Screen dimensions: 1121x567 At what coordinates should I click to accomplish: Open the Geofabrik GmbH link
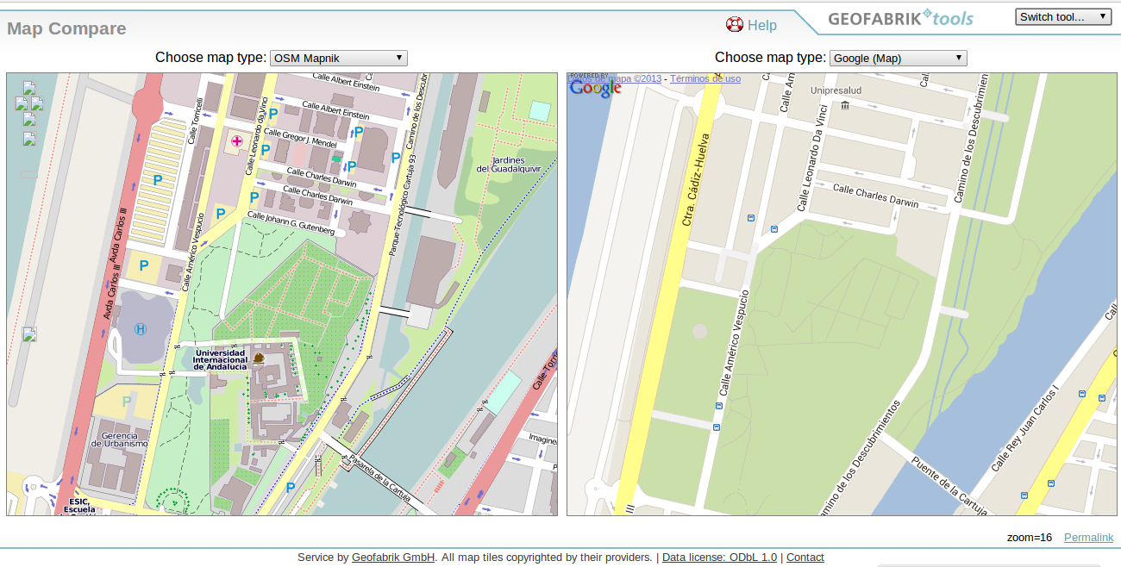pyautogui.click(x=393, y=557)
